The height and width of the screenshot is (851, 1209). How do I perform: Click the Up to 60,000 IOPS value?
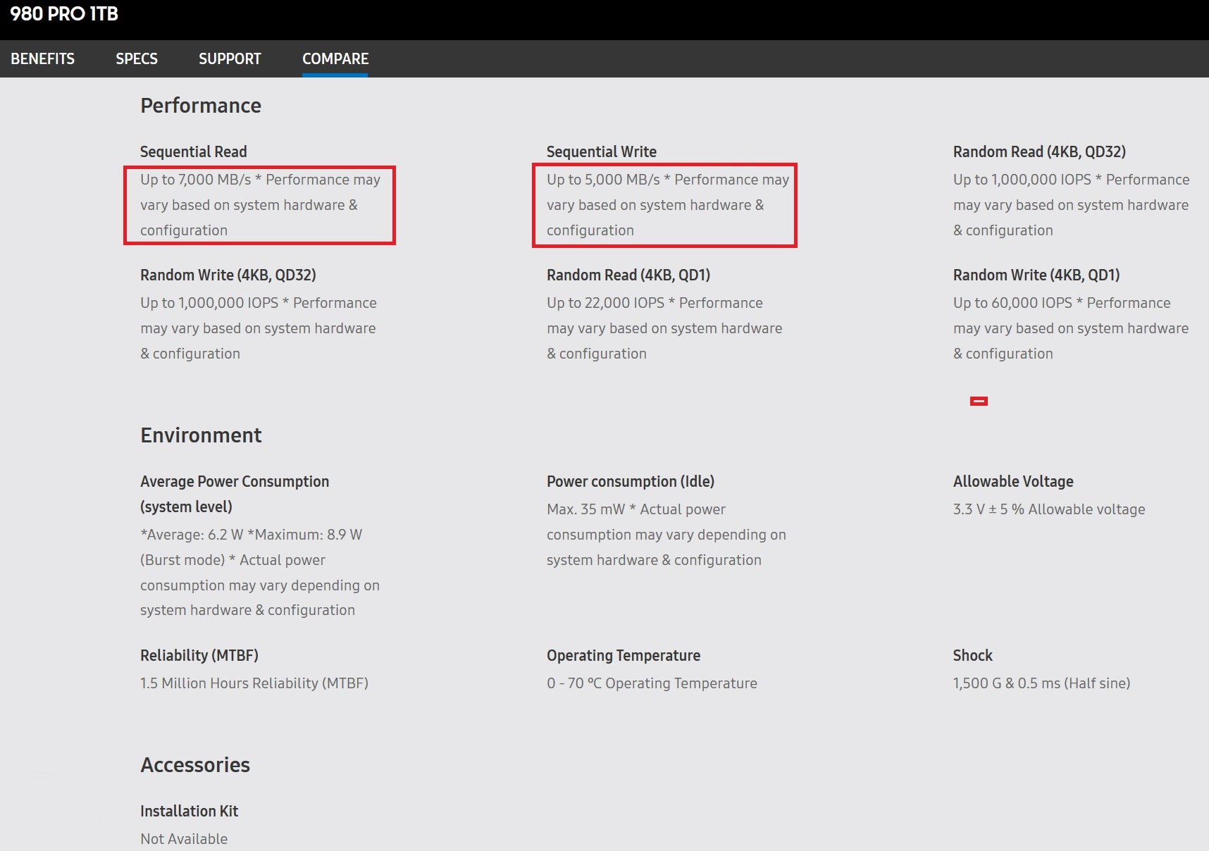1071,328
